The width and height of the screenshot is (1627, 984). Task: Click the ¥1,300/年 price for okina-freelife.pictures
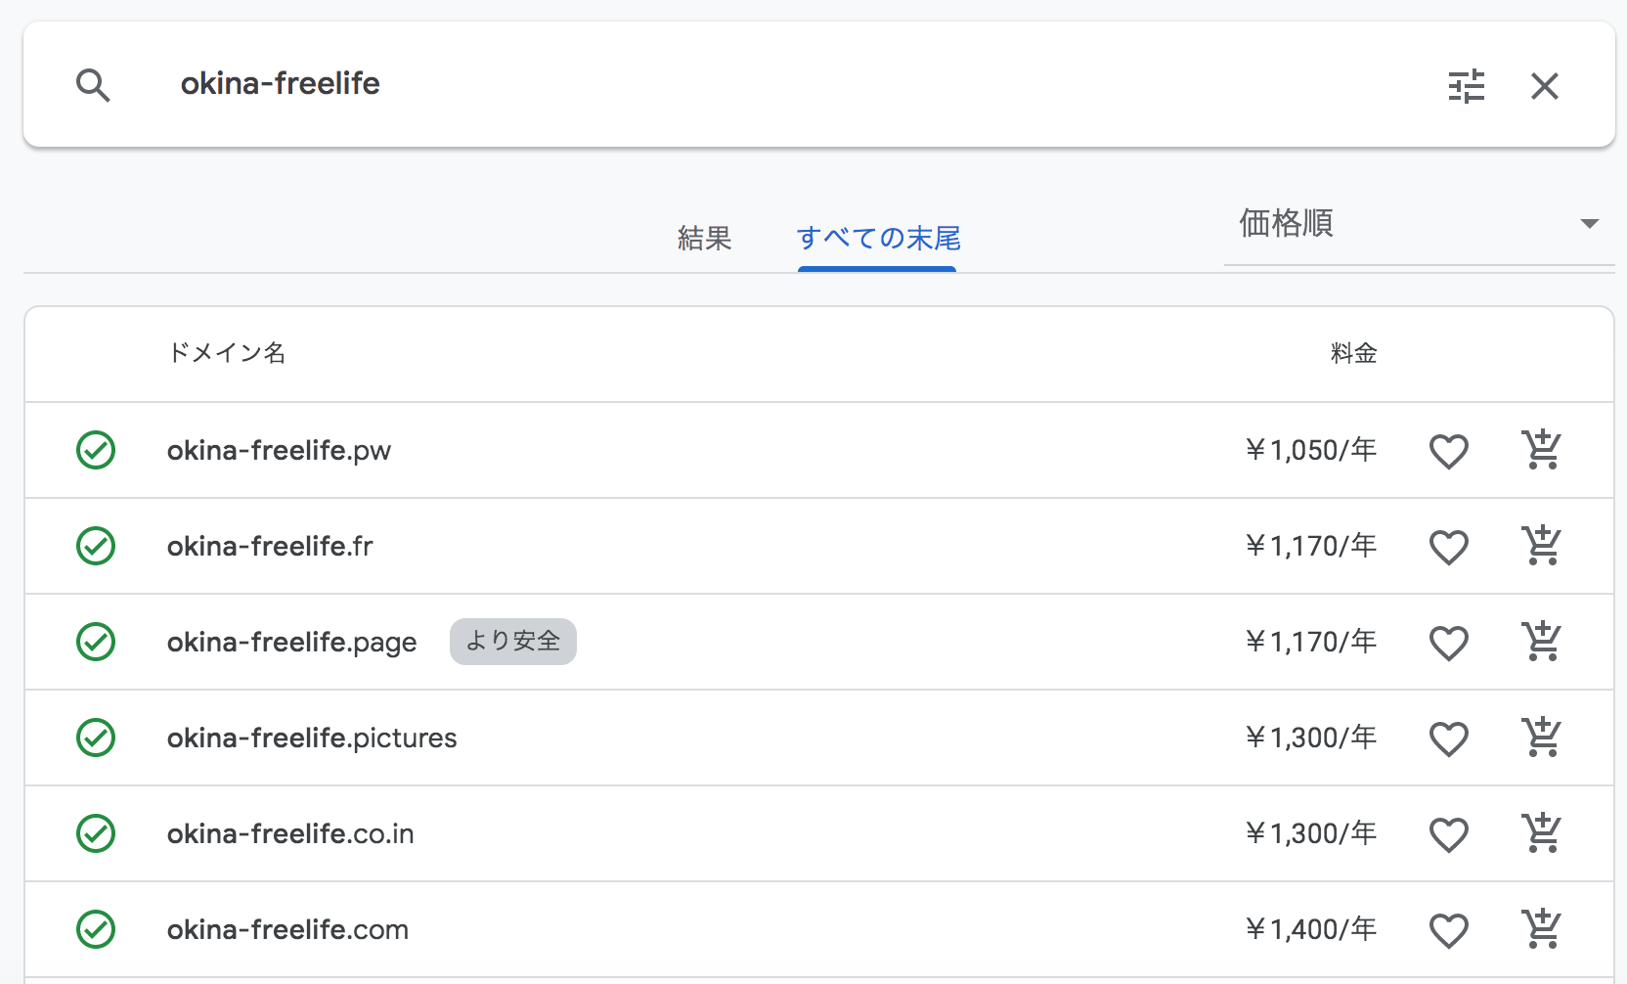1311,738
